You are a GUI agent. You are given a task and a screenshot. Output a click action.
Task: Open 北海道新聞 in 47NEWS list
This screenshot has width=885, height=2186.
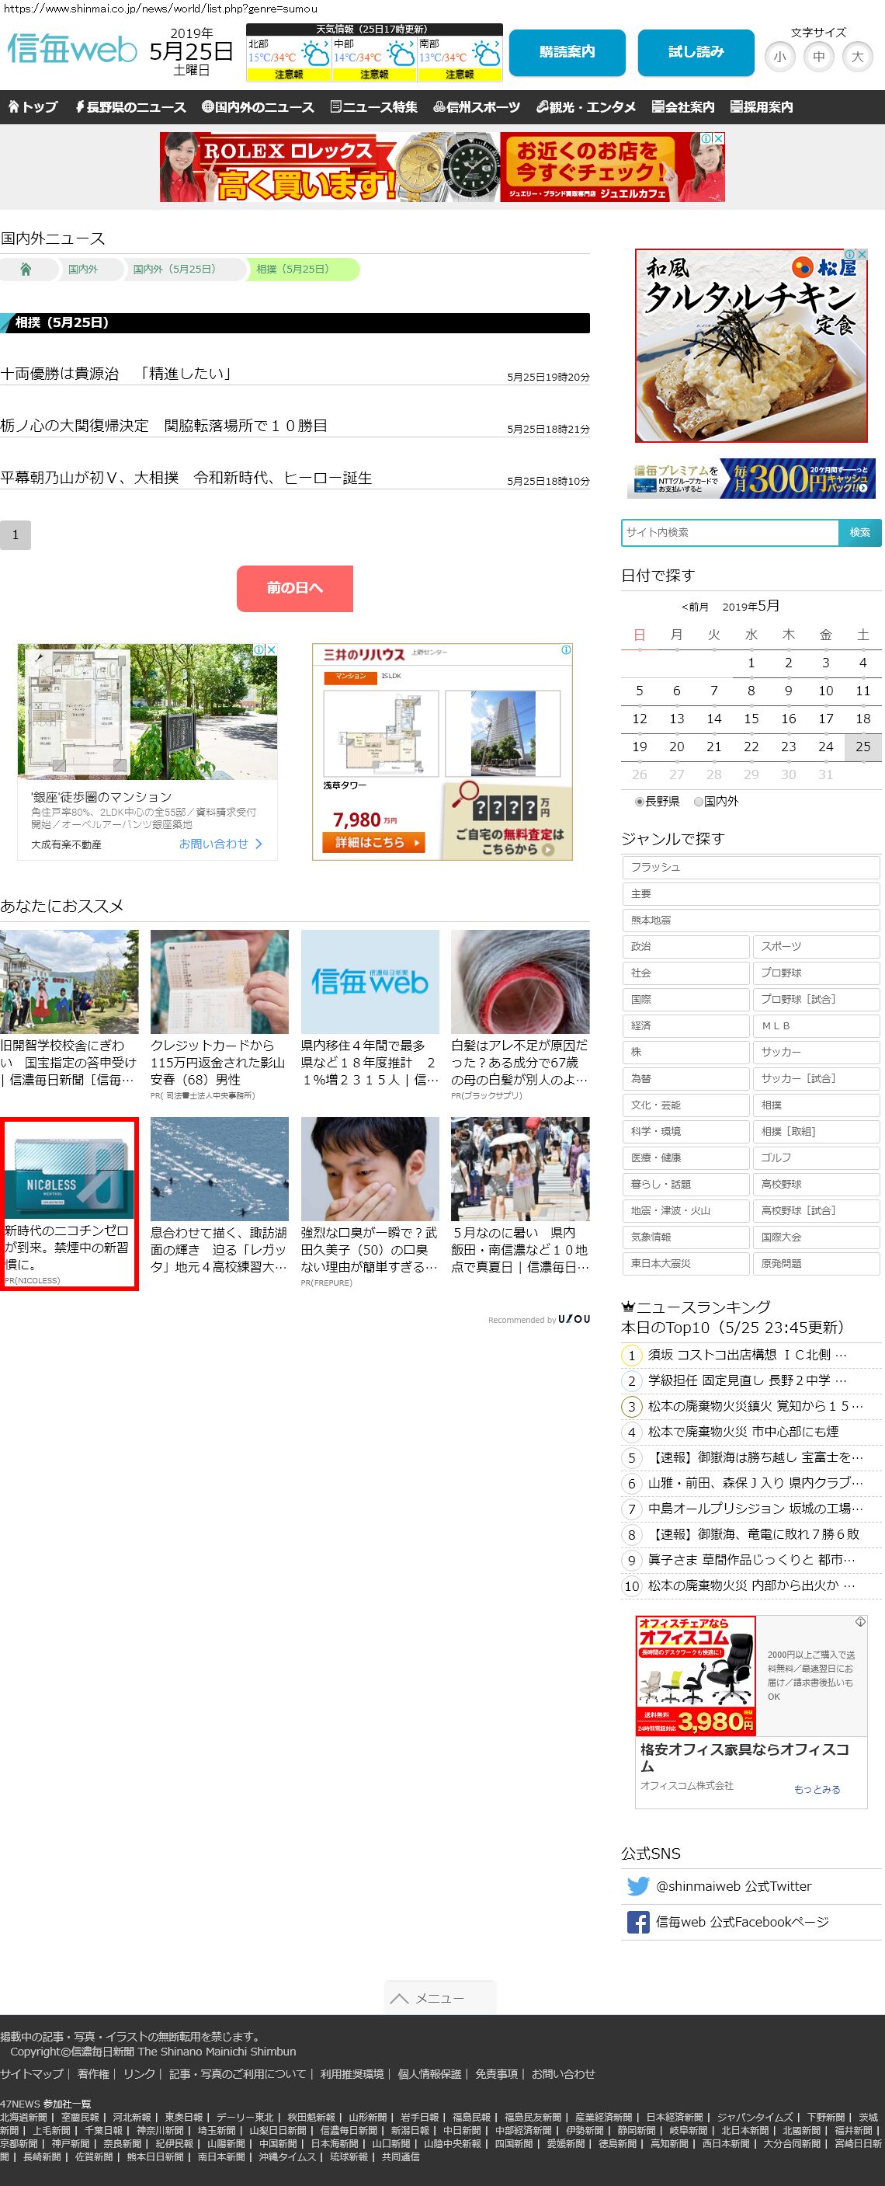[x=24, y=2118]
